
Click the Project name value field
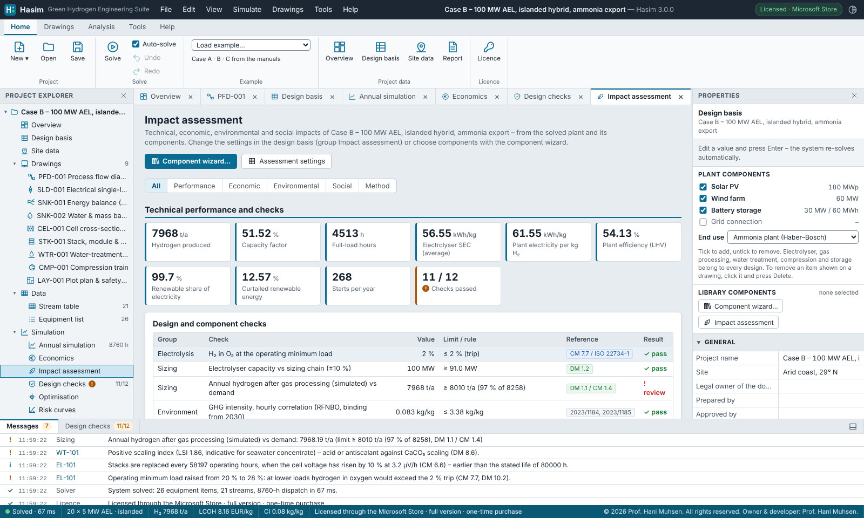[821, 358]
